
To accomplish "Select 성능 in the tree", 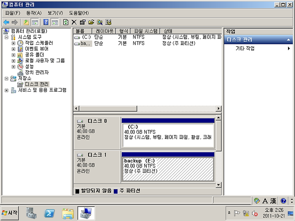I will point(29,66).
